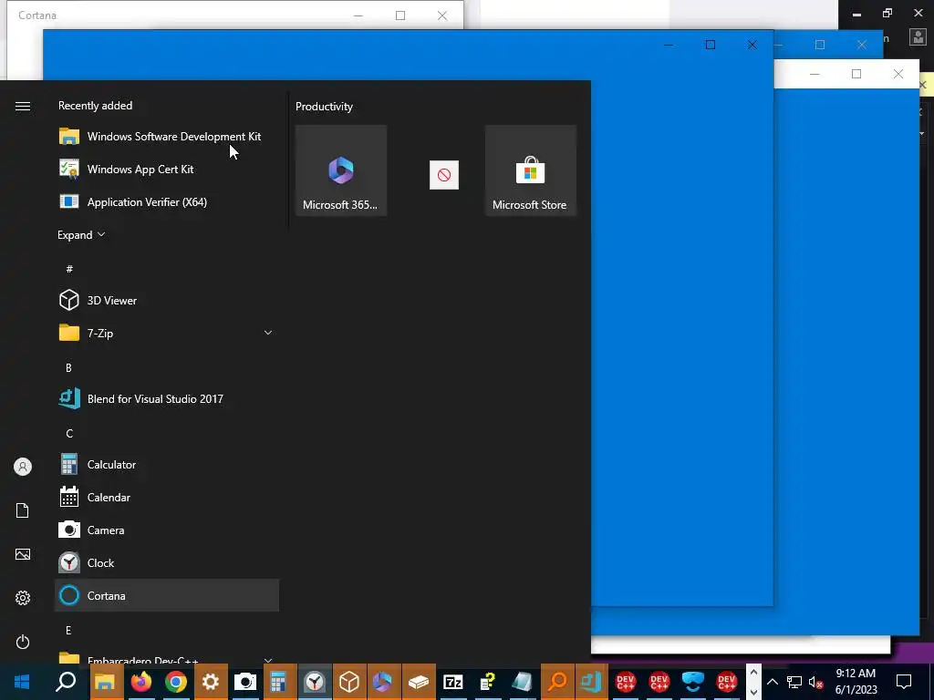Maximize the Cortana window
The width and height of the screenshot is (934, 700).
pyautogui.click(x=400, y=15)
